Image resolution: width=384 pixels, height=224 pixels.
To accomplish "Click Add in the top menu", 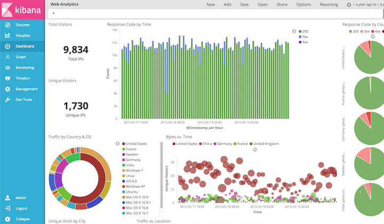I will pos(227,4).
